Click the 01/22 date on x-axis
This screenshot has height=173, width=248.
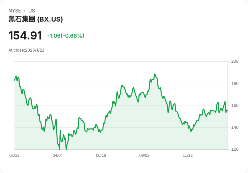point(14,155)
